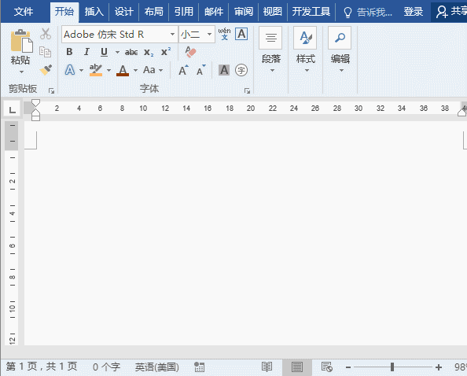This screenshot has width=467, height=376.
Task: Open the font name dropdown
Action: coord(172,35)
